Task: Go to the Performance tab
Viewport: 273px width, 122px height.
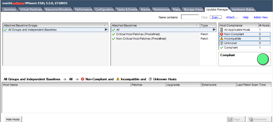Action: point(83,9)
